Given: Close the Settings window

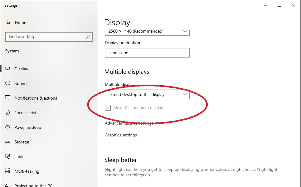Looking at the screenshot, I should point(293,5).
